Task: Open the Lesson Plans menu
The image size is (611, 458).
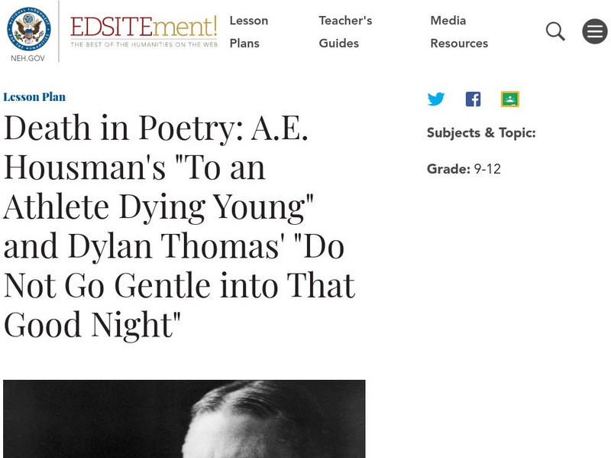Action: click(x=249, y=31)
